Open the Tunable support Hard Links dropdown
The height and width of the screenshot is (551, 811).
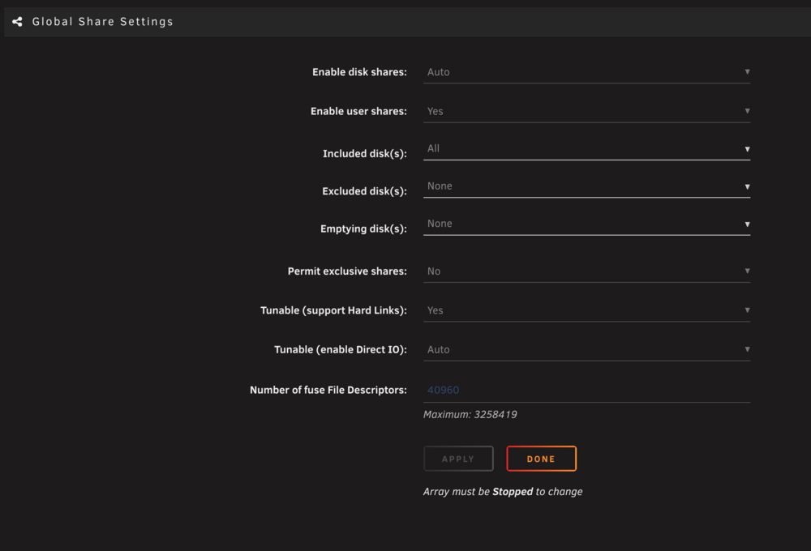(586, 310)
